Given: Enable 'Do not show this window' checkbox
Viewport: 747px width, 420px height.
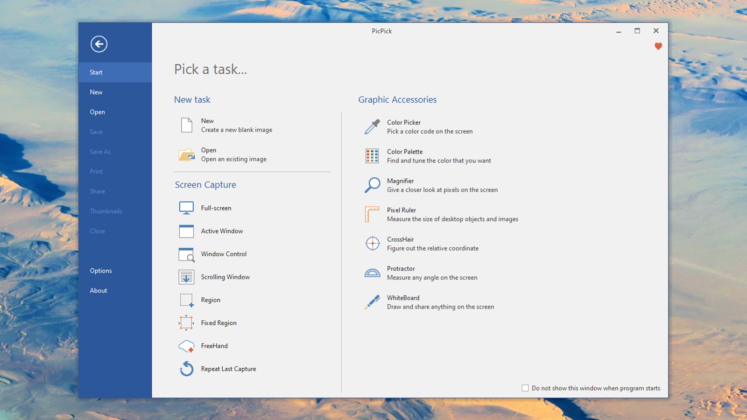Looking at the screenshot, I should 525,388.
